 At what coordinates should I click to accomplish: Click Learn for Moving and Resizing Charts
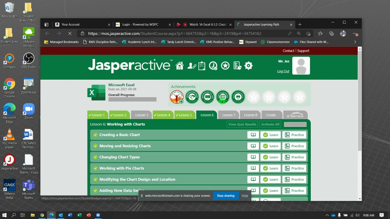[x=271, y=146]
